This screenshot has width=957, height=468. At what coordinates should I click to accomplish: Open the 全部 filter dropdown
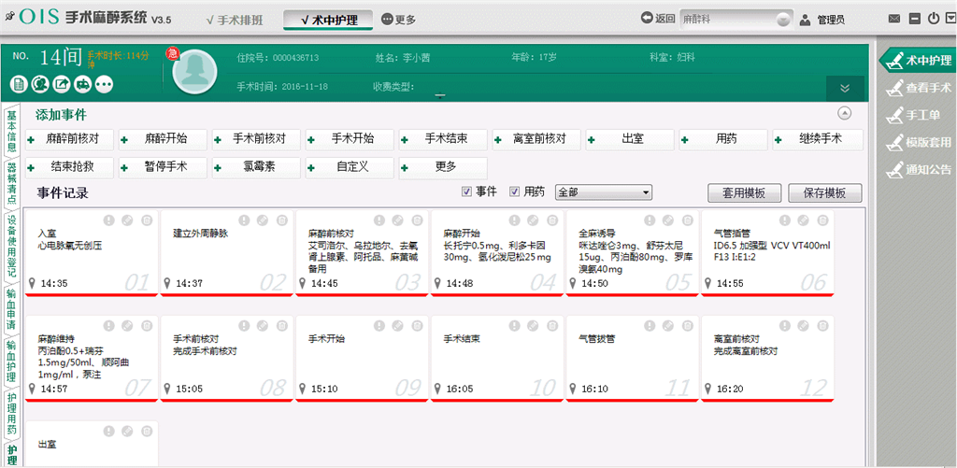604,192
